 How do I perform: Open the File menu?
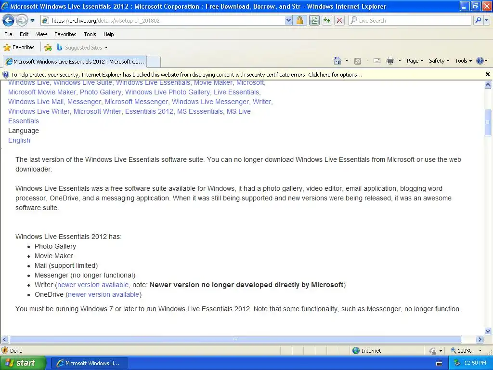tap(9, 34)
